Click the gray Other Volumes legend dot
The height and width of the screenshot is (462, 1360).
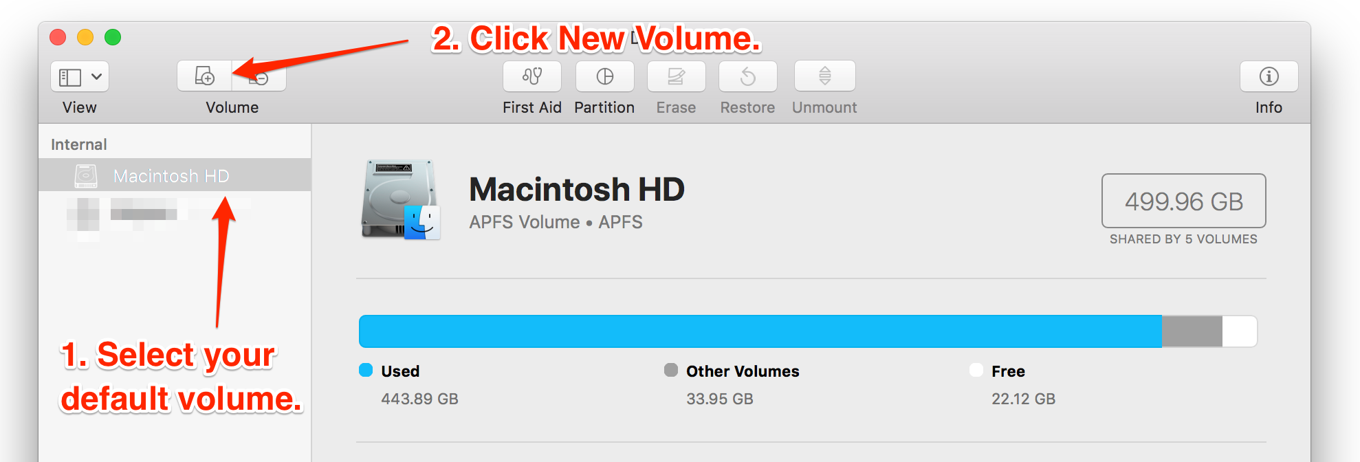[x=671, y=371]
